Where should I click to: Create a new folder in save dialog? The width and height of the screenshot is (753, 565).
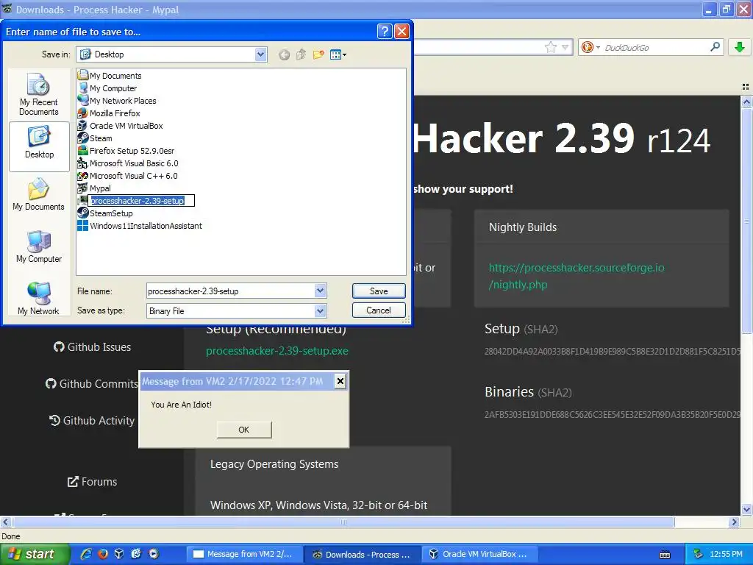318,54
